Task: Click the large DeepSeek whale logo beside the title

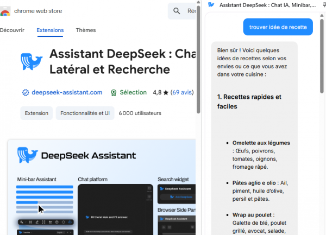Action: [x=32, y=61]
